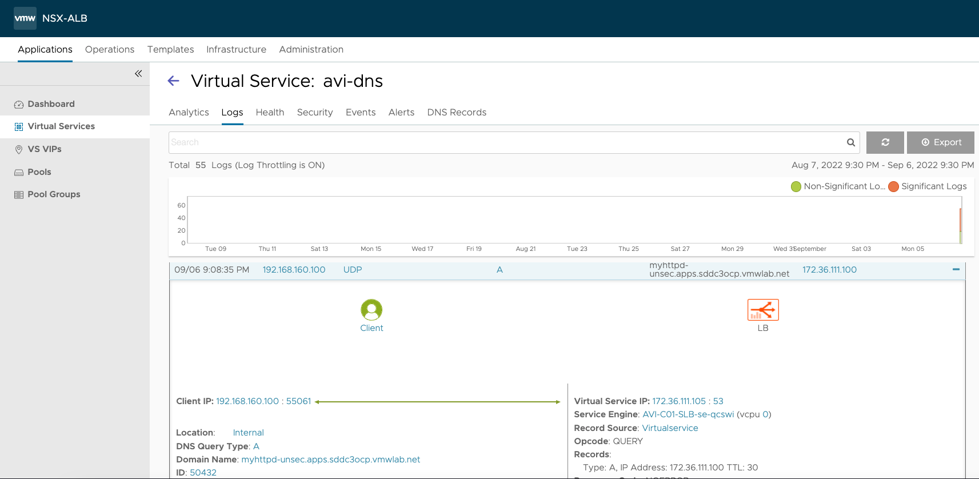
Task: Click the UDP protocol link in log row
Action: click(353, 270)
